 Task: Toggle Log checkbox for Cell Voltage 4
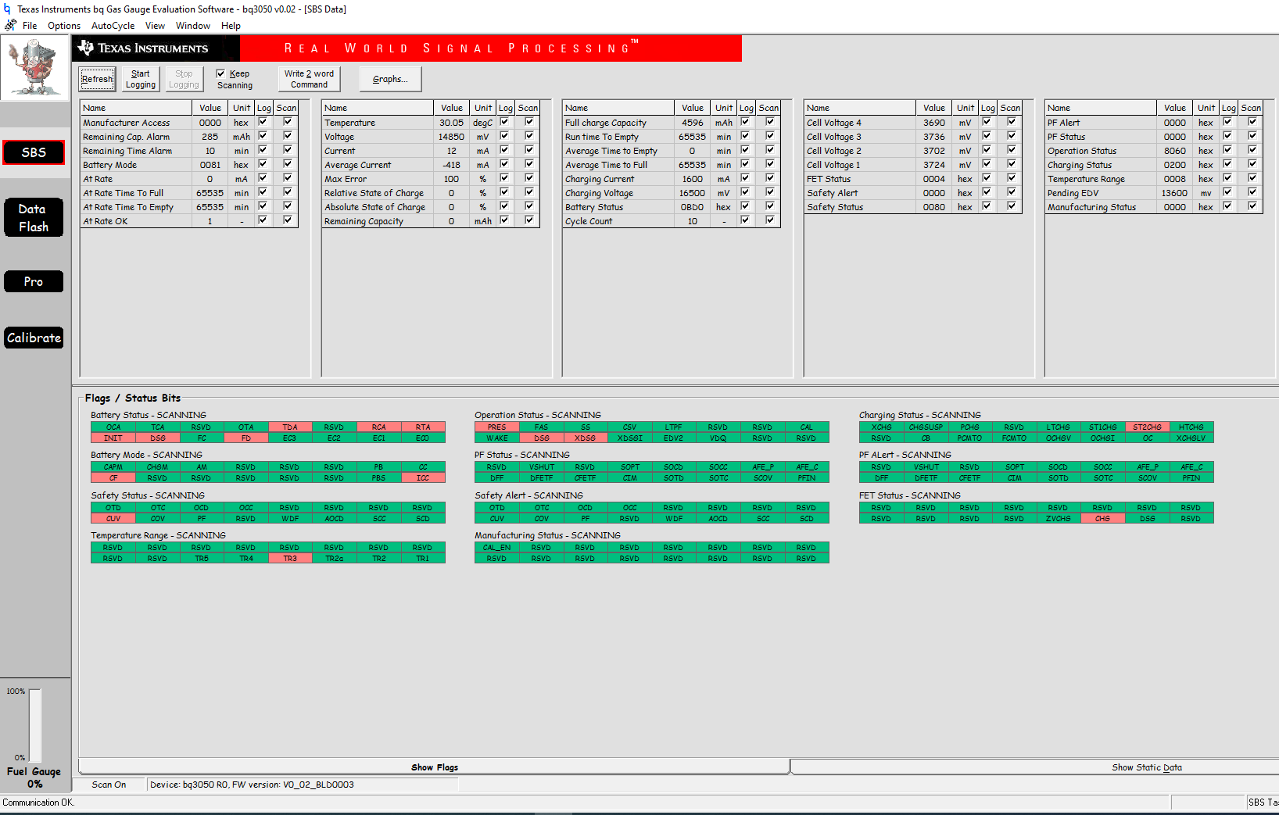(x=987, y=122)
